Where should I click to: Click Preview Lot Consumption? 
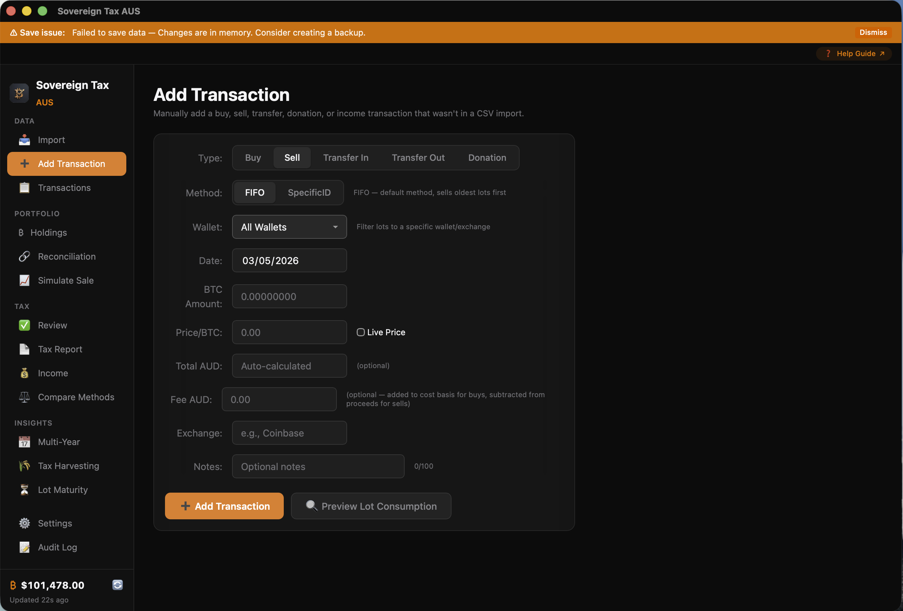(x=371, y=506)
